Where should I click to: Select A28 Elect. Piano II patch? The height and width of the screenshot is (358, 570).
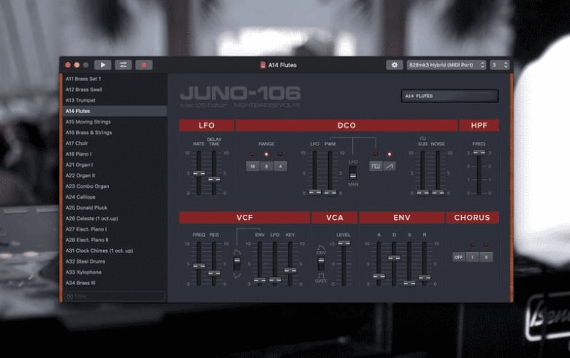pos(115,240)
